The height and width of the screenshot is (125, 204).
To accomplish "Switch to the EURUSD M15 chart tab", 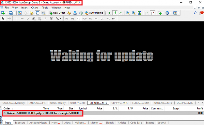I will point(141,103).
